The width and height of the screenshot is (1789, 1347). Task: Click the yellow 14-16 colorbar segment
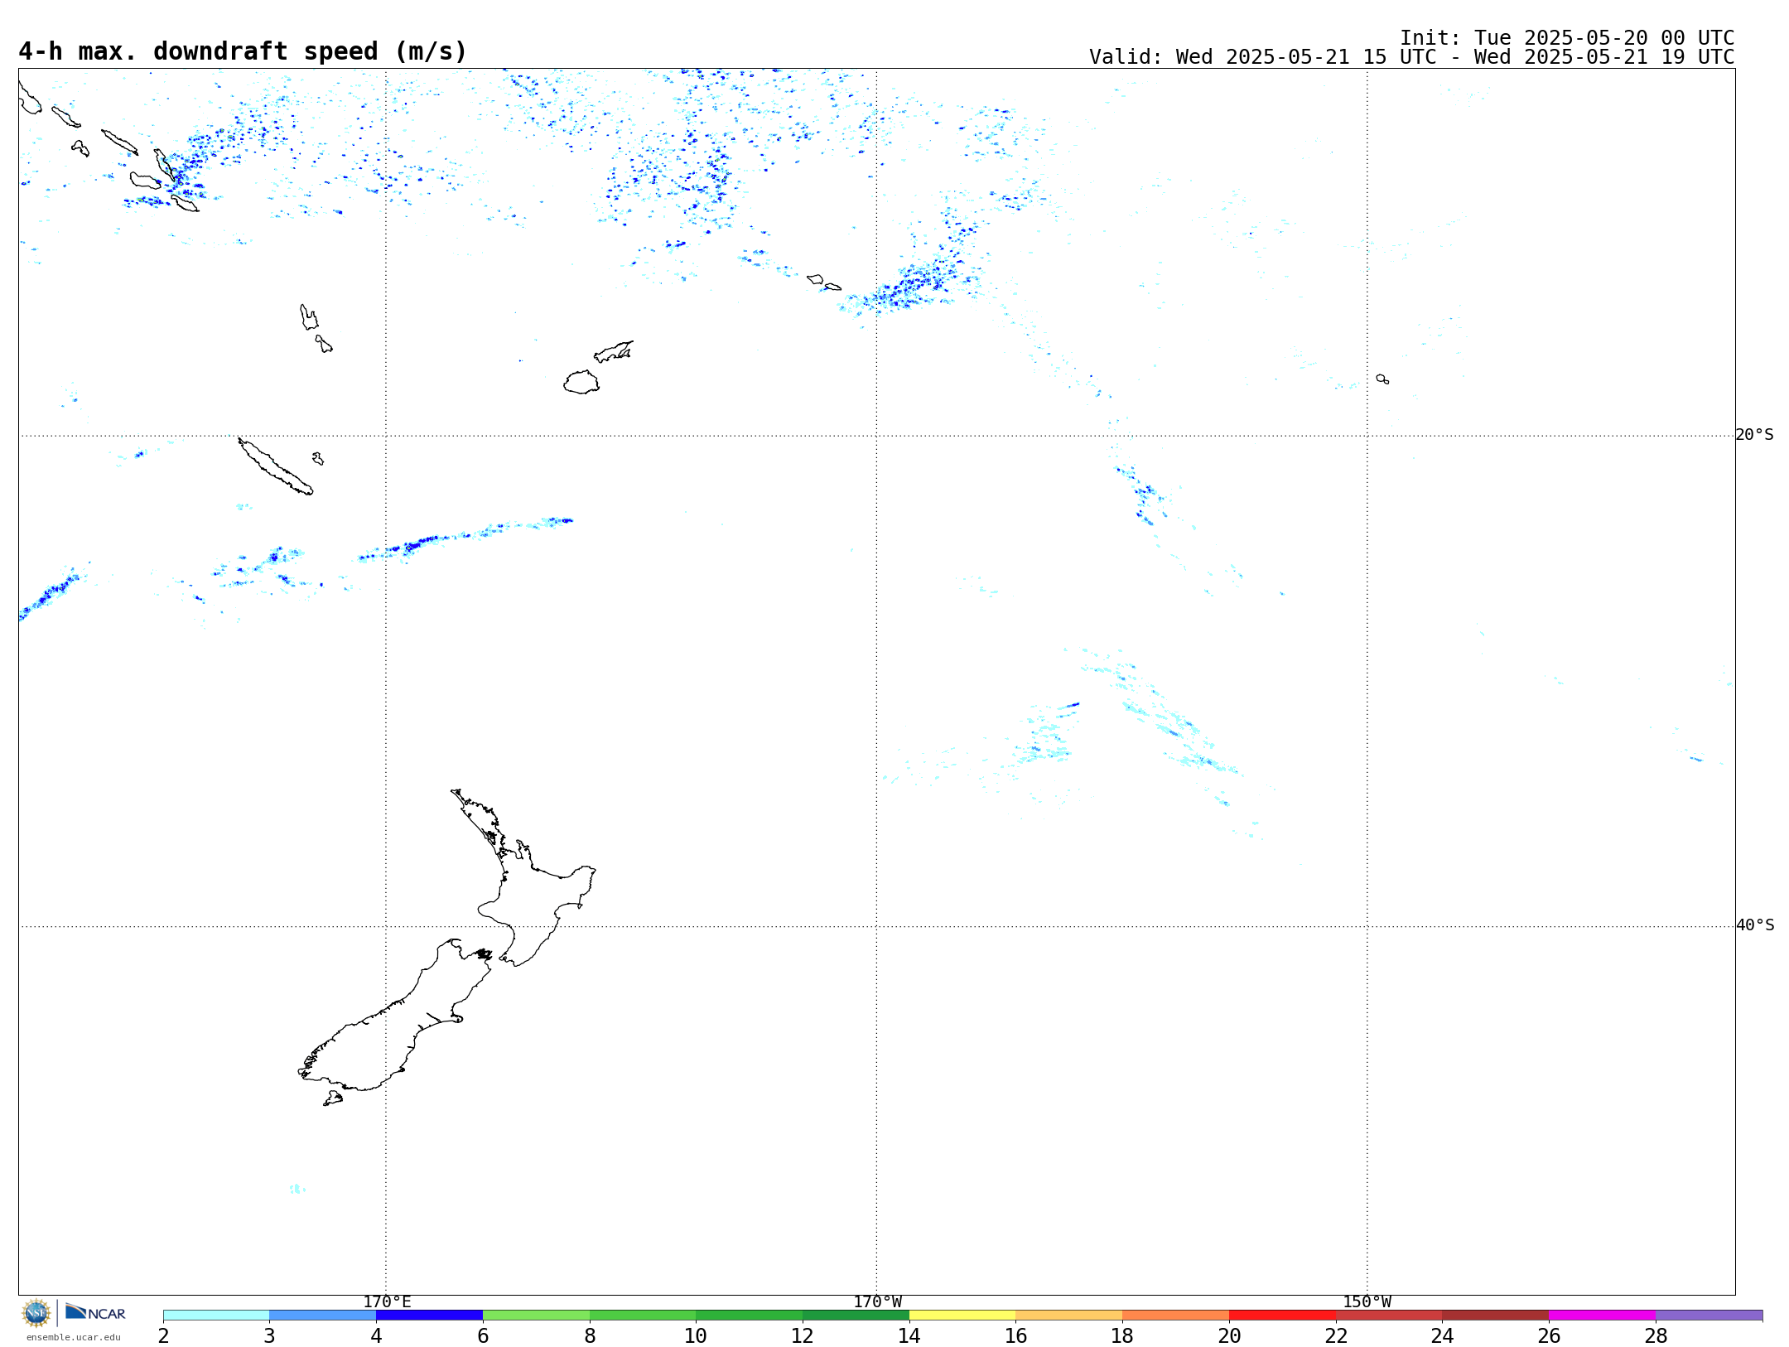pos(962,1316)
